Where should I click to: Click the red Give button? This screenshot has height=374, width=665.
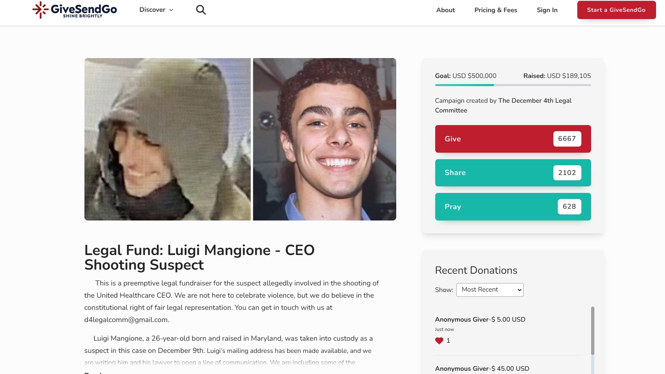[x=513, y=139]
